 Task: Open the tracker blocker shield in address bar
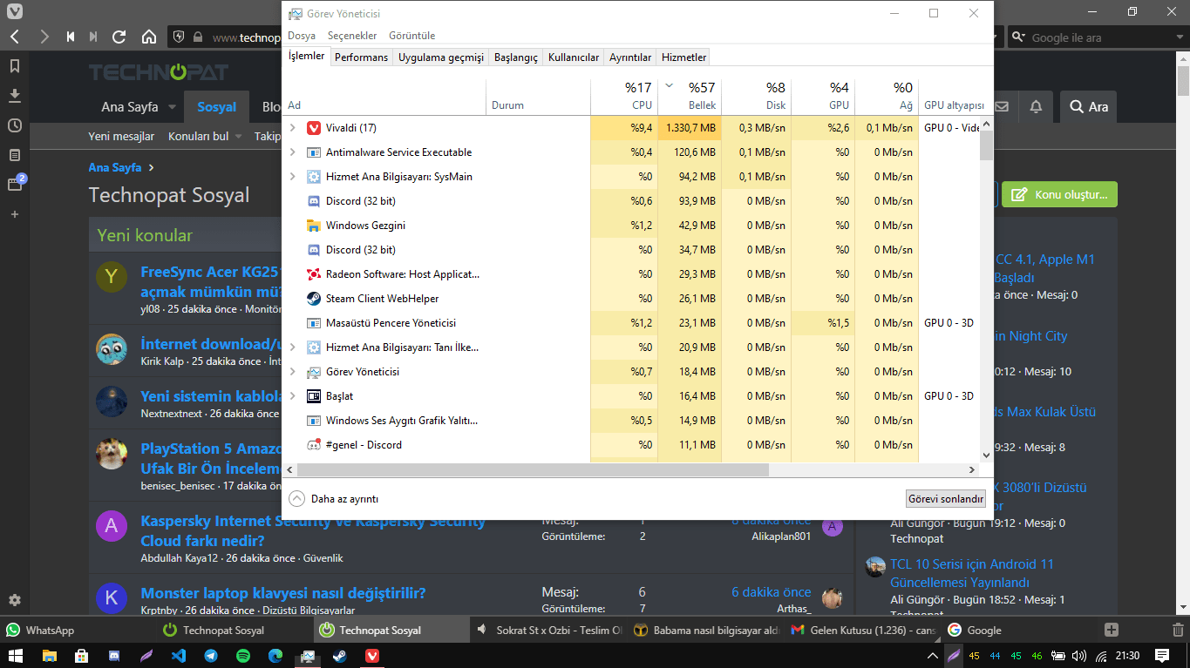point(179,37)
